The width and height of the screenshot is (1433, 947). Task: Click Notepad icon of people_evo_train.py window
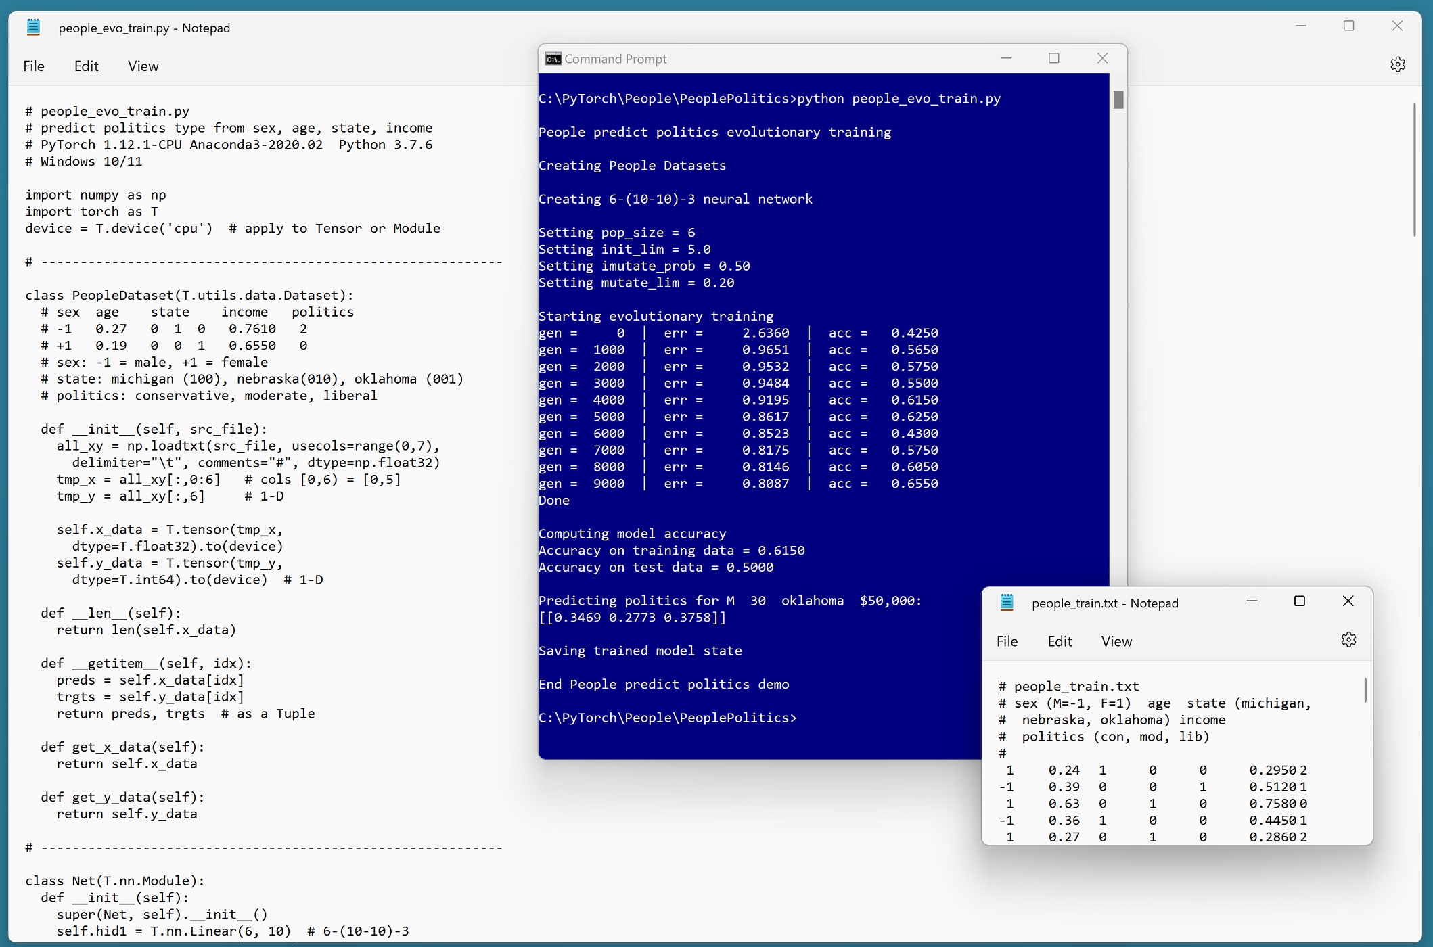point(33,28)
